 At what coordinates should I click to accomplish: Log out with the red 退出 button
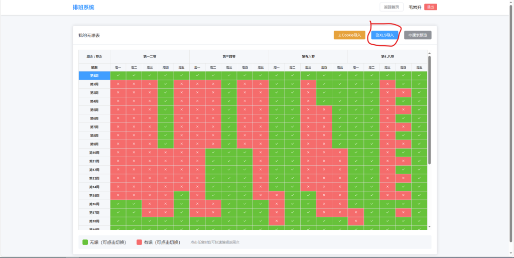click(430, 7)
